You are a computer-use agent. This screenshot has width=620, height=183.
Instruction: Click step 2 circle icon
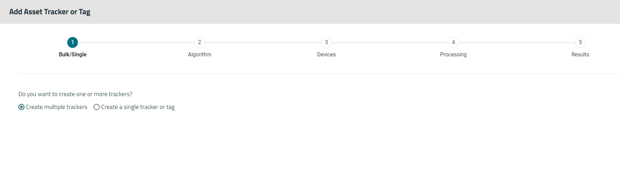coord(200,42)
